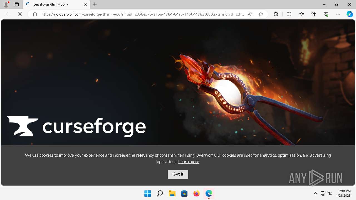This screenshot has width=356, height=200.
Task: Open Microsoft Store from taskbar
Action: coord(184,193)
